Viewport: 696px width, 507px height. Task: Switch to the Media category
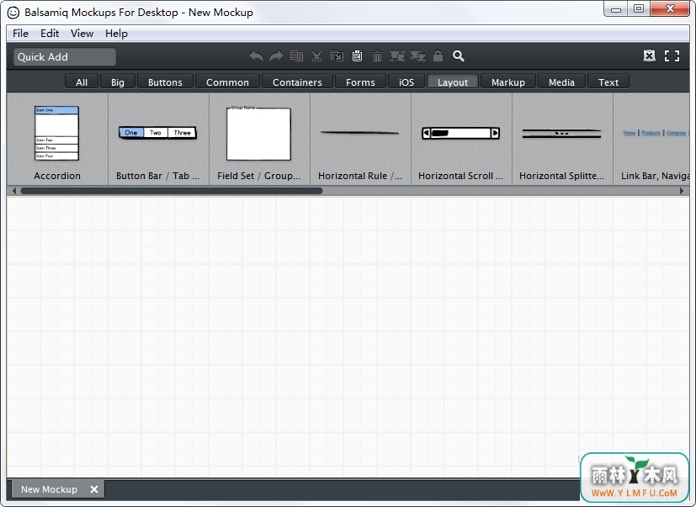pos(561,82)
